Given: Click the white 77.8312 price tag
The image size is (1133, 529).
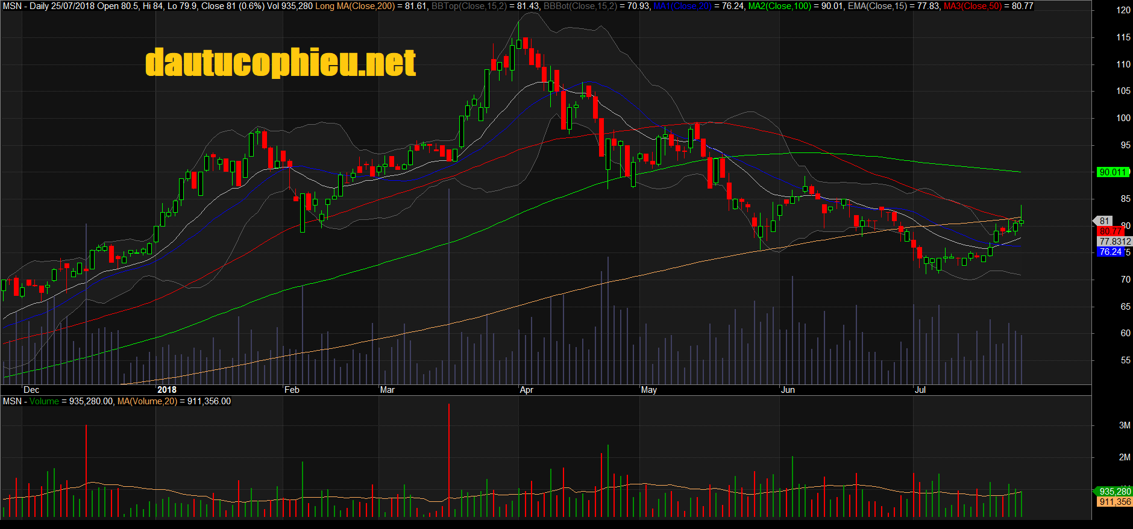Looking at the screenshot, I should tap(1114, 242).
